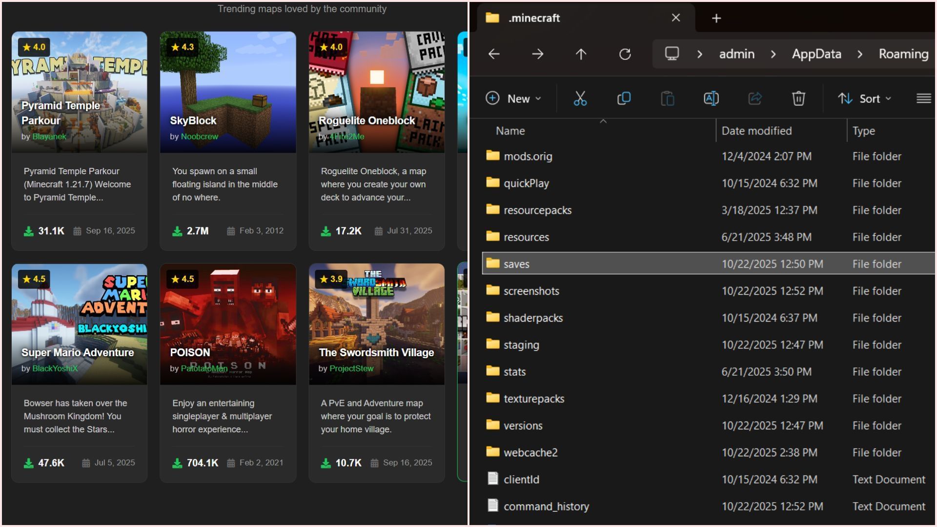Click the Back navigation arrow
The width and height of the screenshot is (937, 527).
[x=494, y=54]
